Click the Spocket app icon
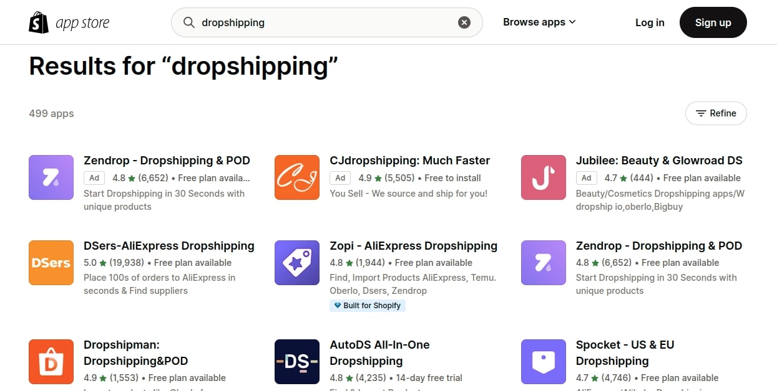Image resolution: width=777 pixels, height=391 pixels. click(542, 362)
